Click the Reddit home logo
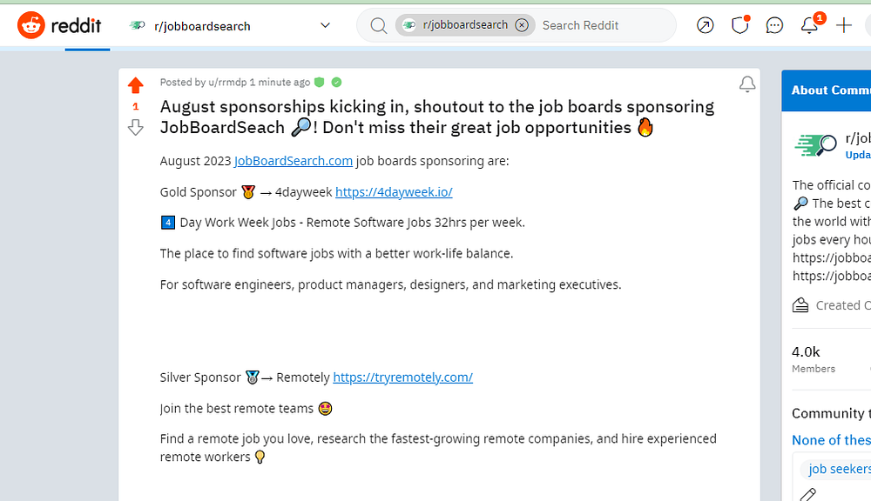 tap(59, 25)
